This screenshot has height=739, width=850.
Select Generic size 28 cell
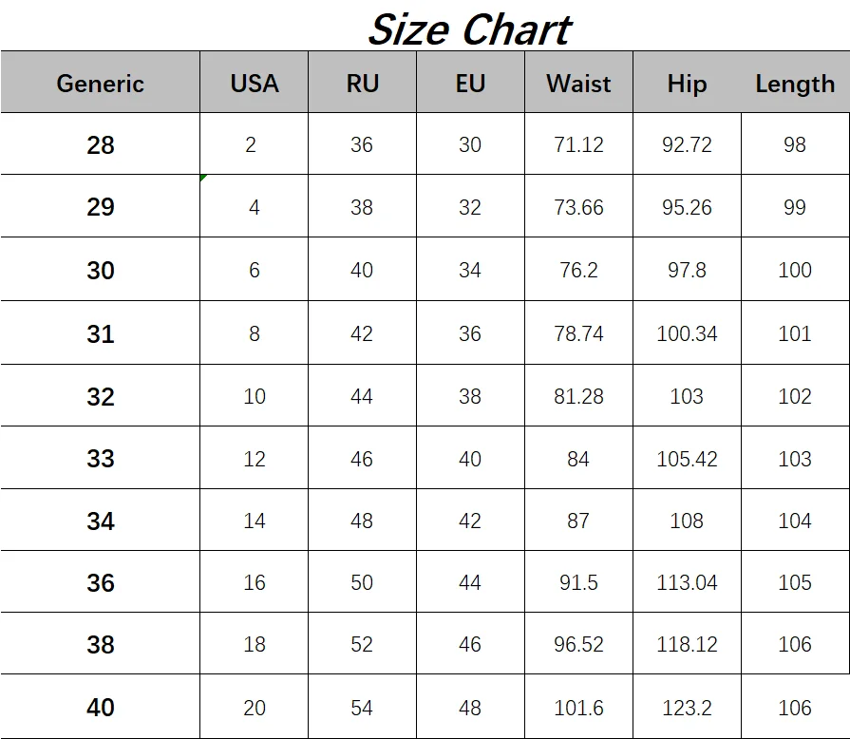point(100,144)
